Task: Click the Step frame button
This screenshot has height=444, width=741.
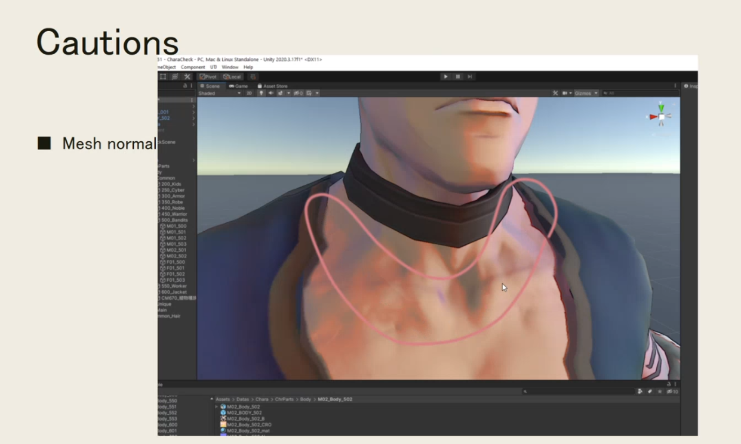Action: (470, 77)
